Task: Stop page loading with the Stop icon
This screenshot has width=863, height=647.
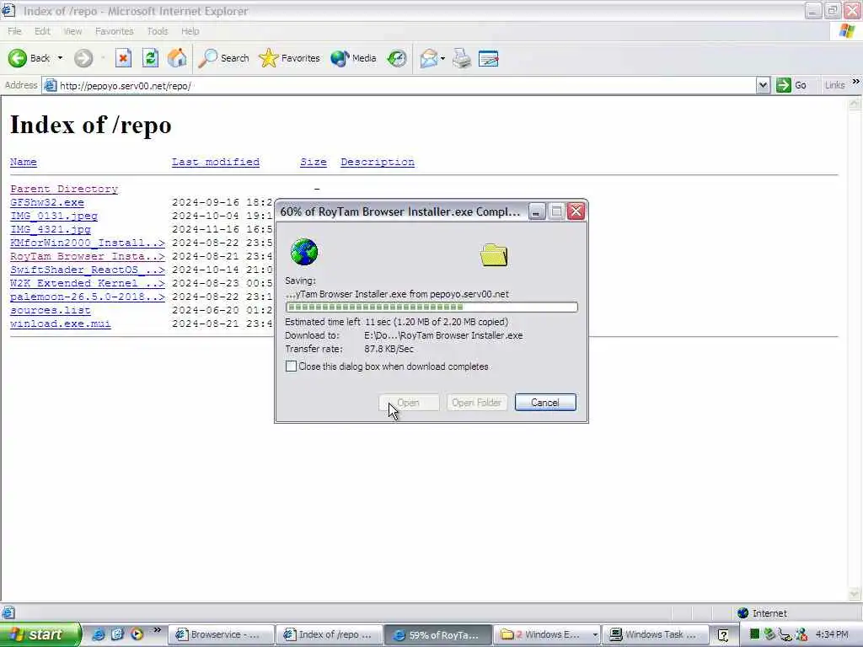Action: (123, 58)
